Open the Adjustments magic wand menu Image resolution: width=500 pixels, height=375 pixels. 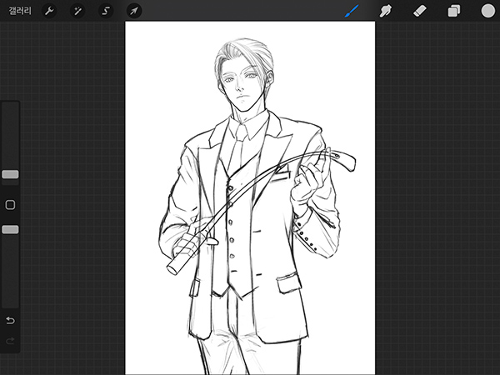coord(77,11)
